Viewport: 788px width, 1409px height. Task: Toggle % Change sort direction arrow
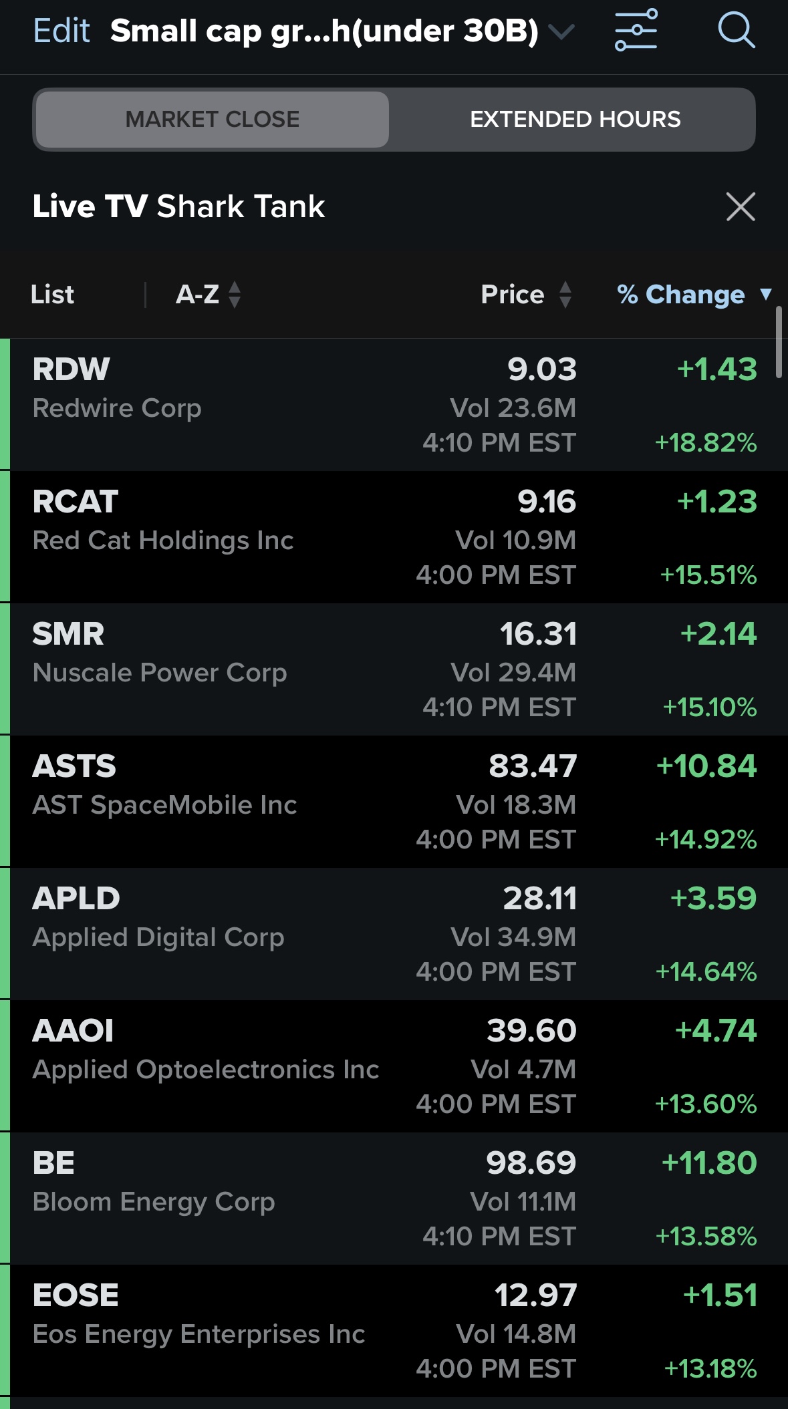tap(766, 295)
